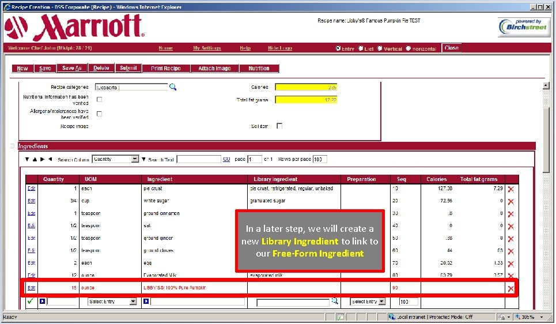
Task: Check Allergens/intolerances have been verified
Action: point(99,114)
